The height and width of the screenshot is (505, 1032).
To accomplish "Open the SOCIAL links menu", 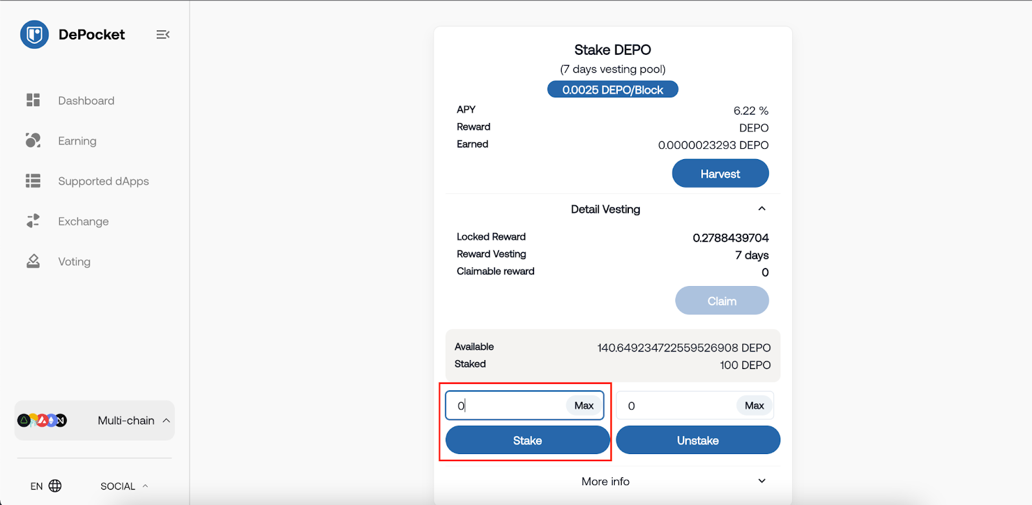I will tap(124, 486).
